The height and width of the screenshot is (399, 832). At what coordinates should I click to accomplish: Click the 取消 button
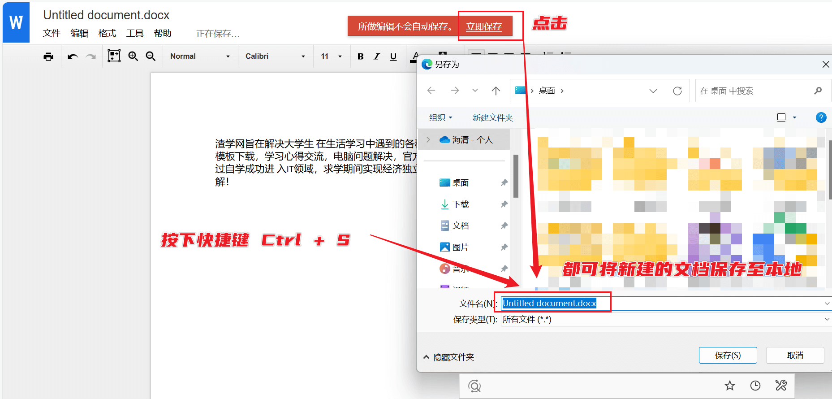pos(795,355)
